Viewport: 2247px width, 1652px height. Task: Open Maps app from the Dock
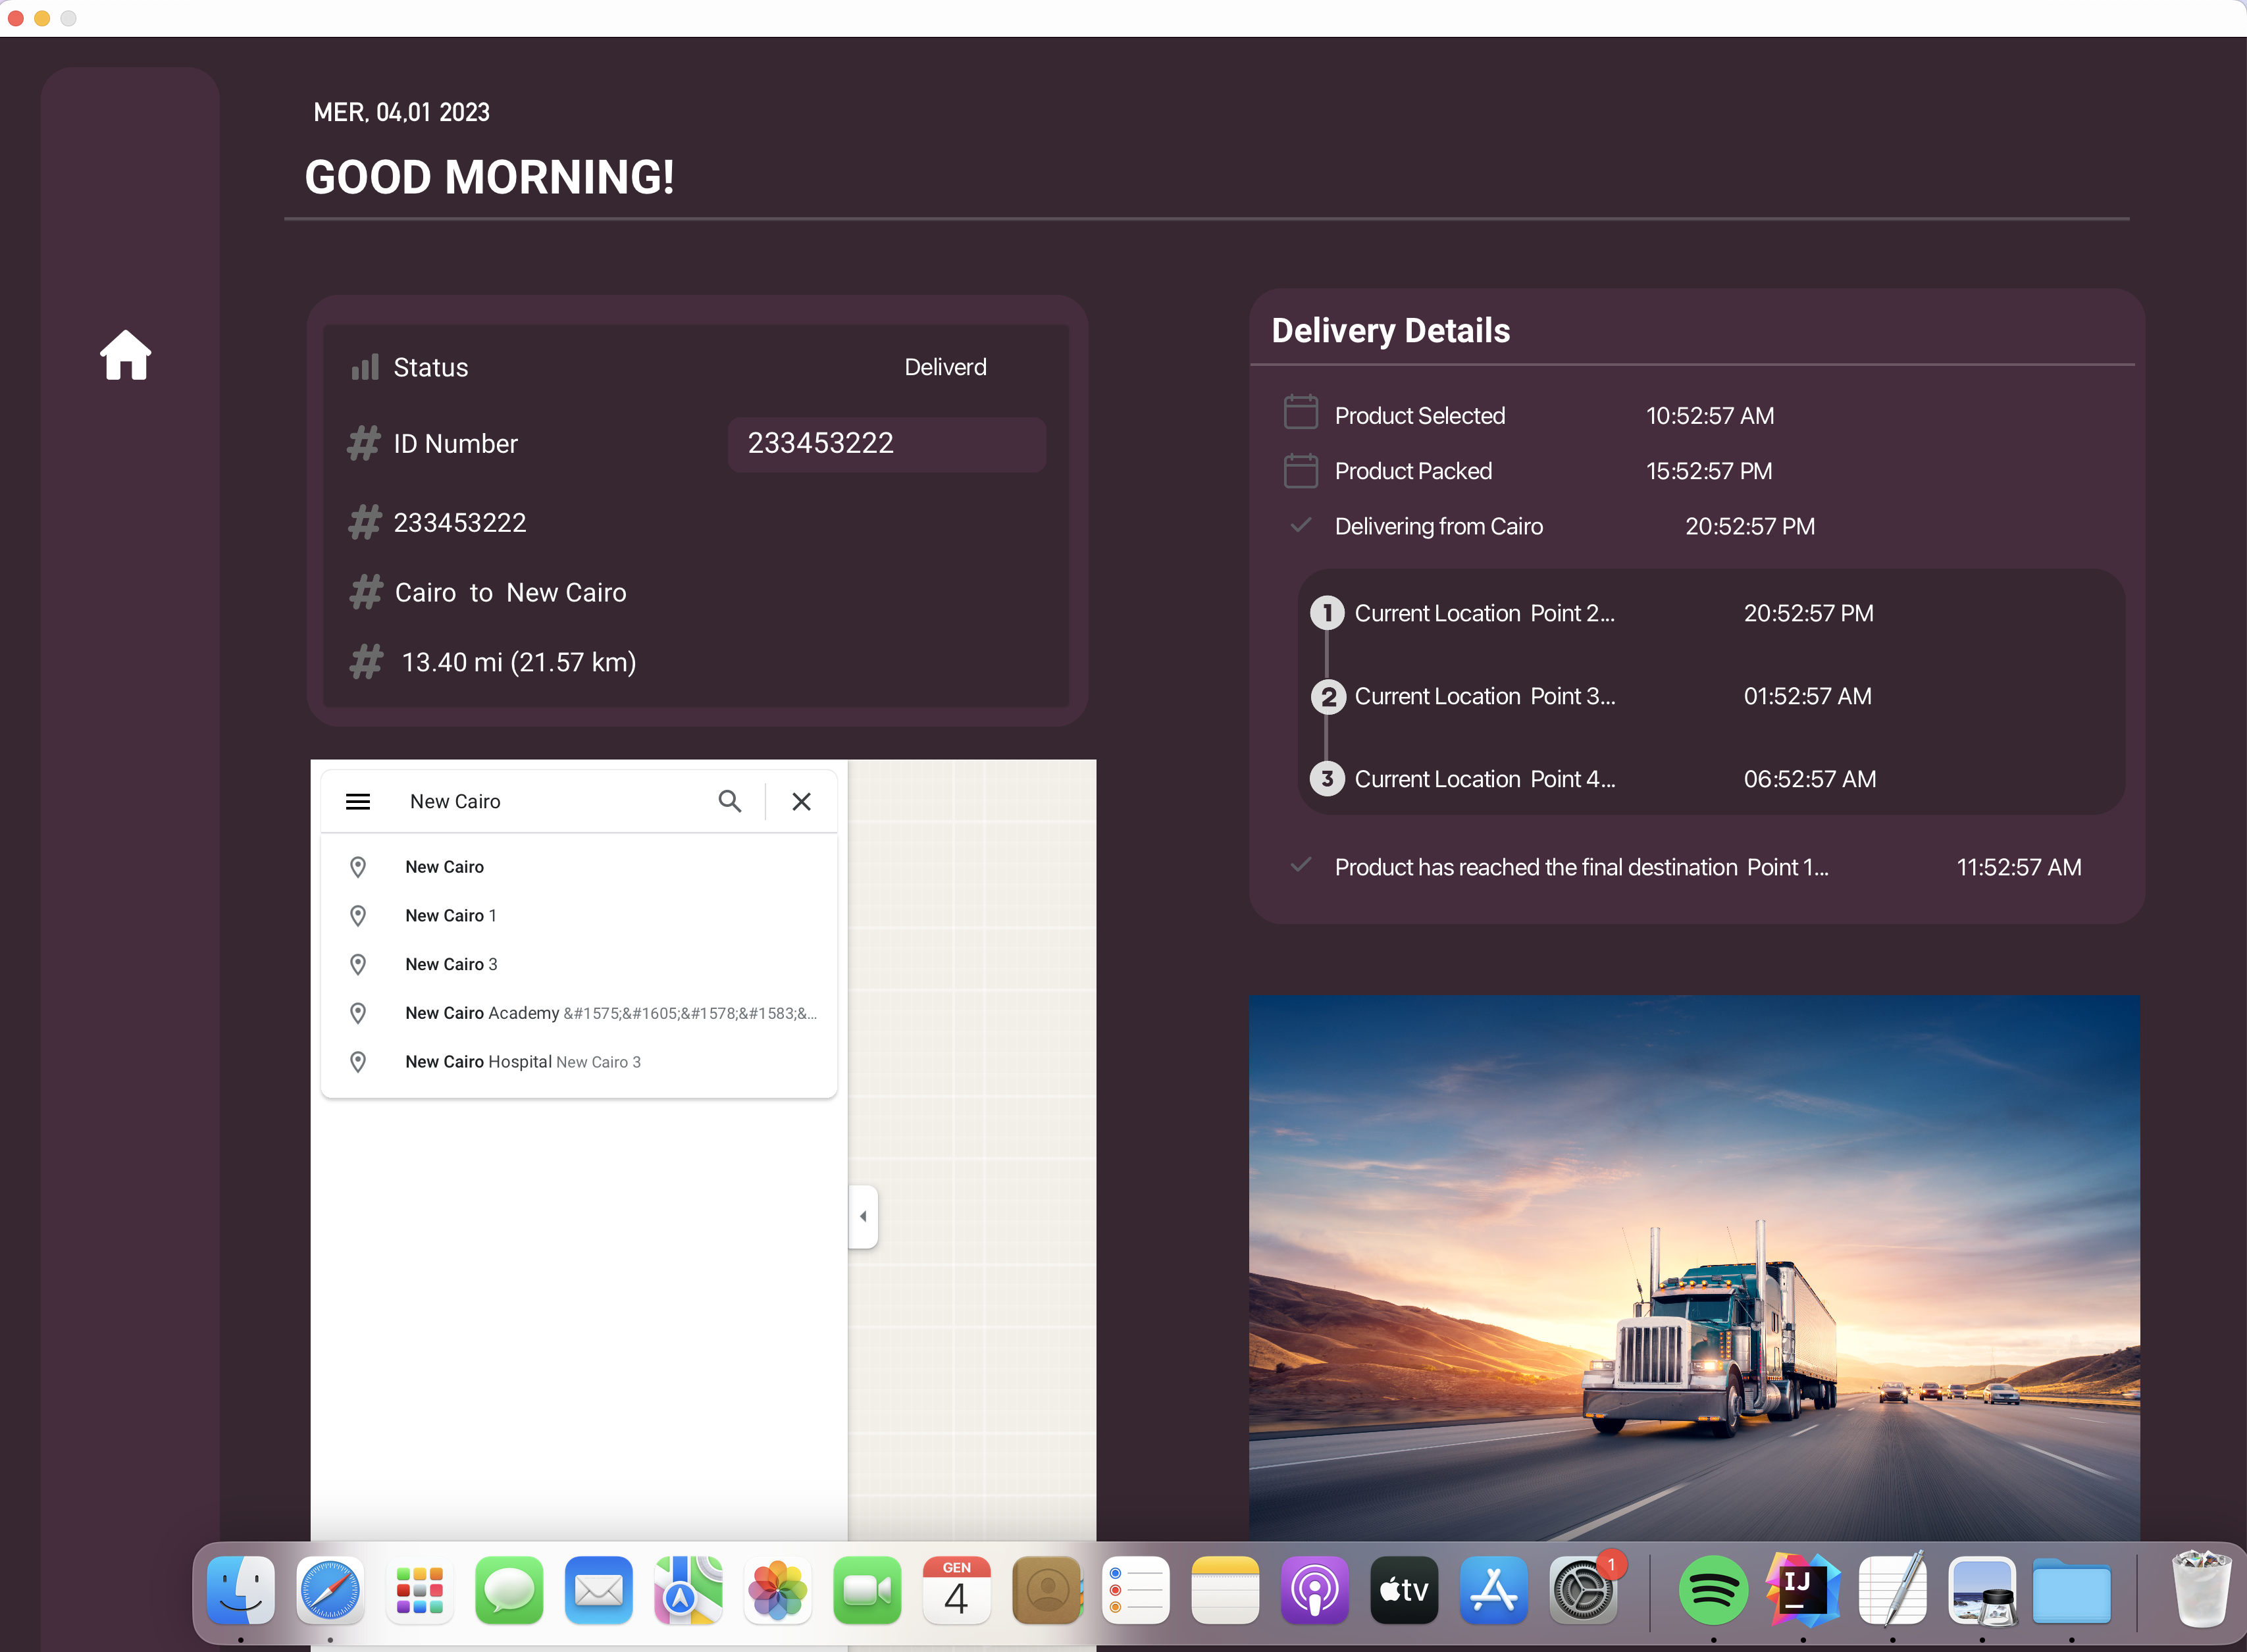tap(688, 1590)
